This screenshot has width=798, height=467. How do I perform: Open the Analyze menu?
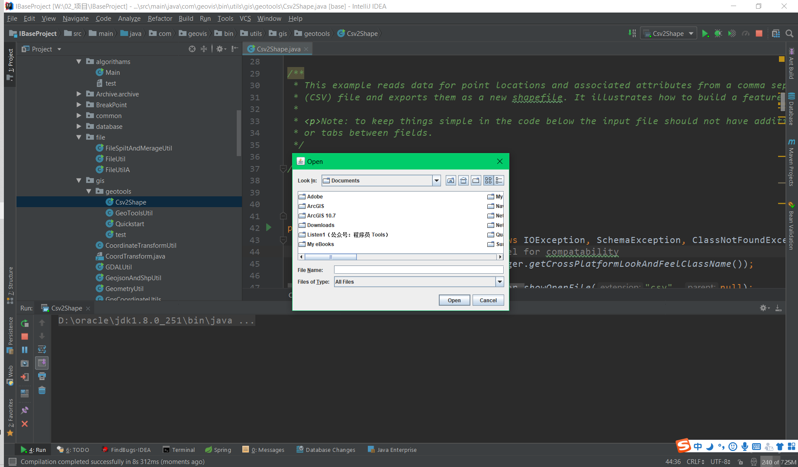[129, 19]
